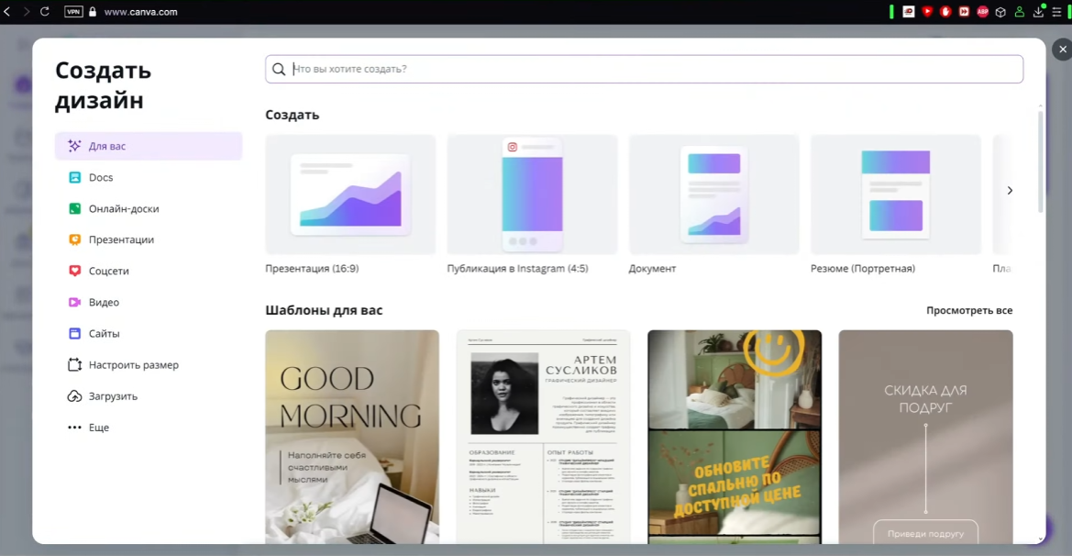Select 'Презентации' category
Screen dimensions: 1072x556
149,239
